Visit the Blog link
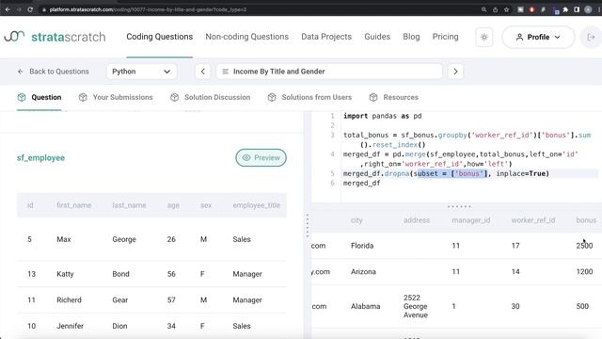 tap(411, 37)
